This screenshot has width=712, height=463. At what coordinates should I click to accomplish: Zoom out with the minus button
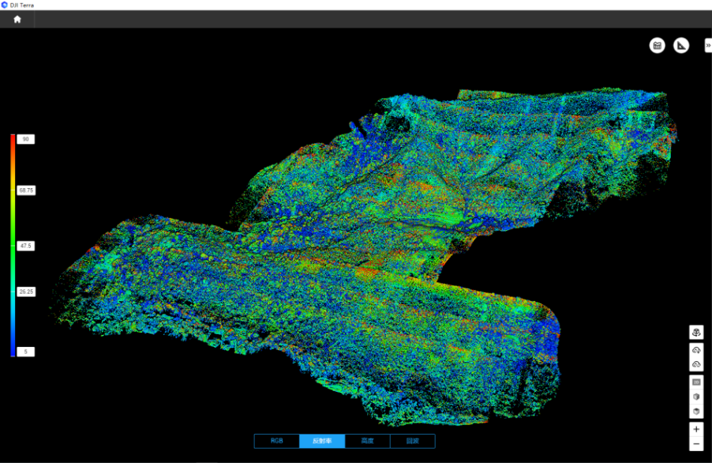coord(696,444)
